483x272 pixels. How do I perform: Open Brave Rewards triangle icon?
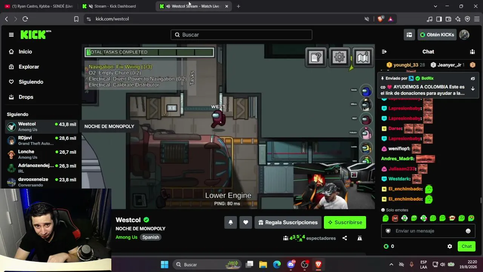[391, 19]
